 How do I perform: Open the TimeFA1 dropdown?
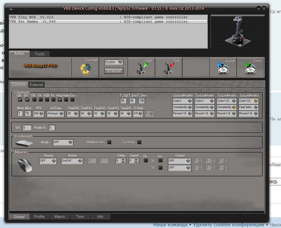(x=86, y=113)
